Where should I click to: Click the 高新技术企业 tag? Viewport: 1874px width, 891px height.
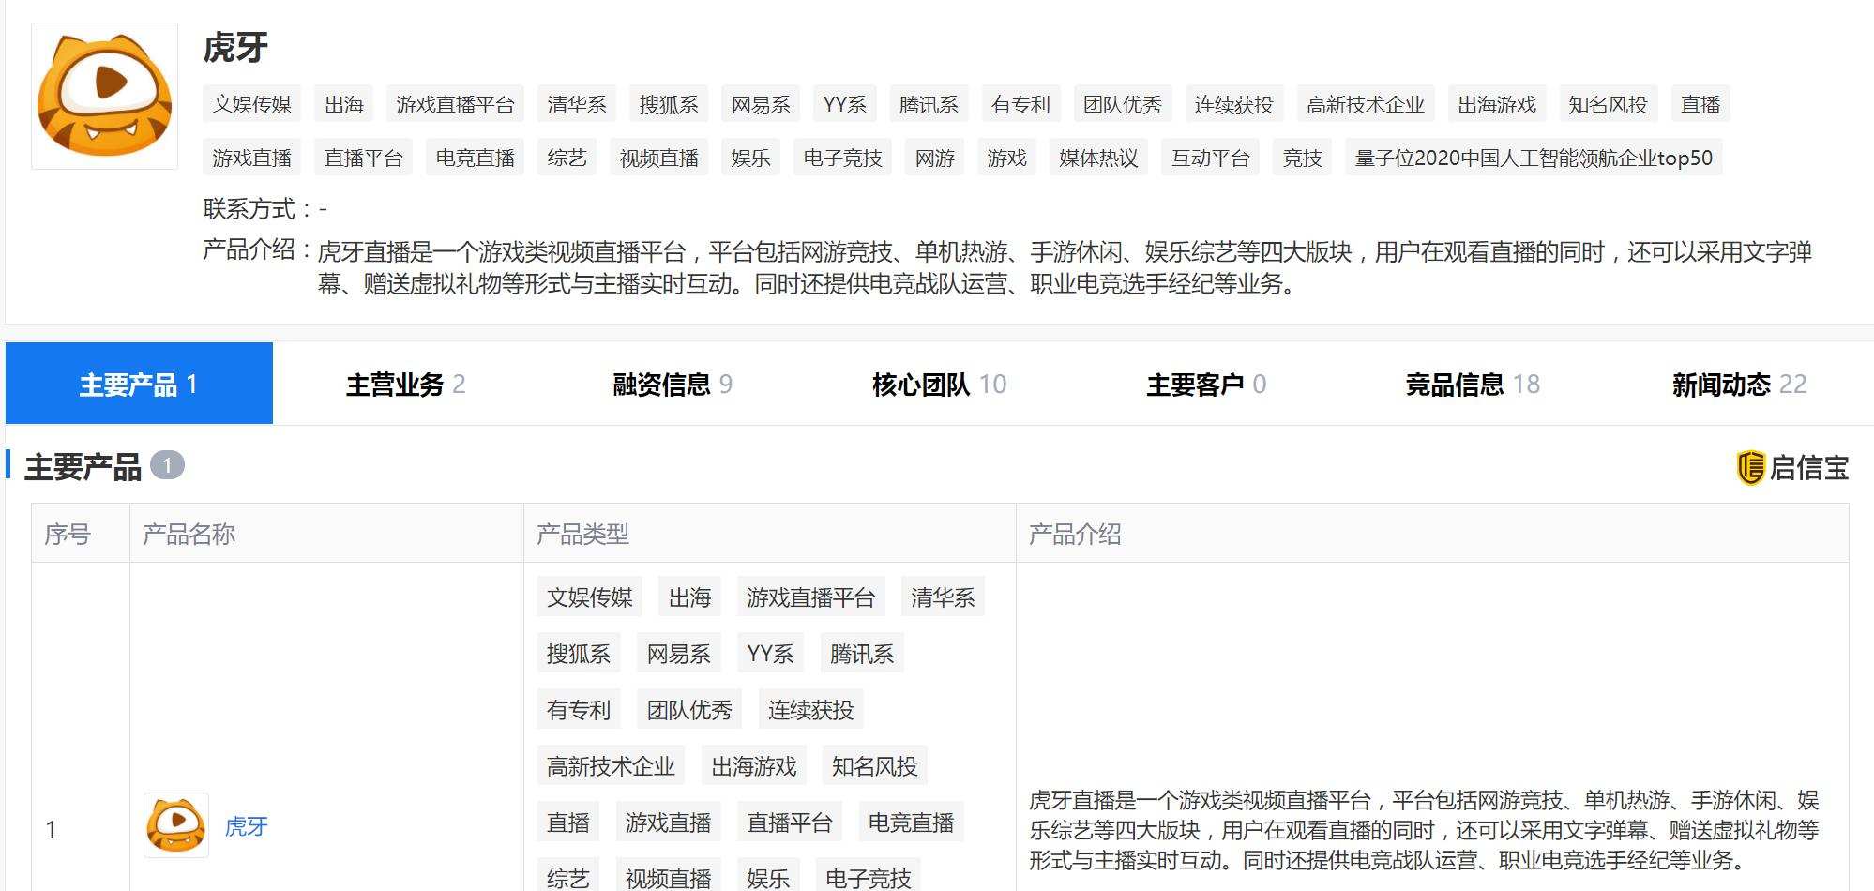tap(1367, 104)
